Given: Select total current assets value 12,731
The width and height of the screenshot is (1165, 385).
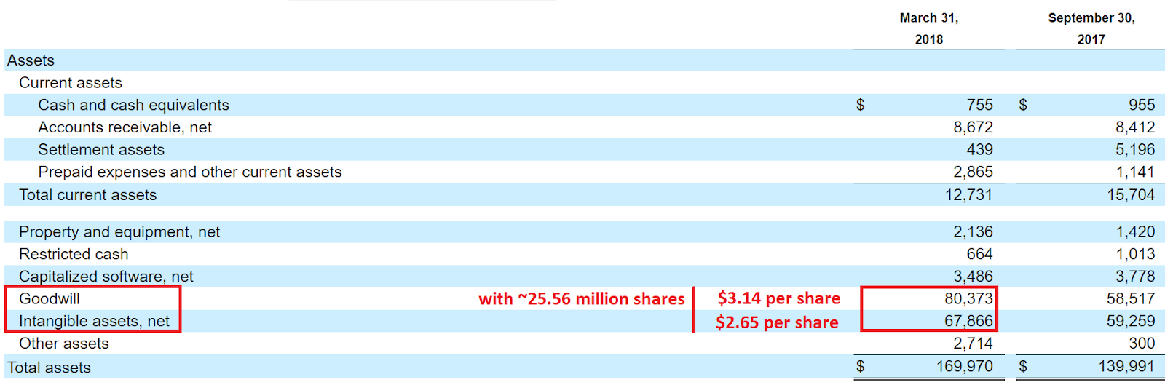Looking at the screenshot, I should (969, 195).
